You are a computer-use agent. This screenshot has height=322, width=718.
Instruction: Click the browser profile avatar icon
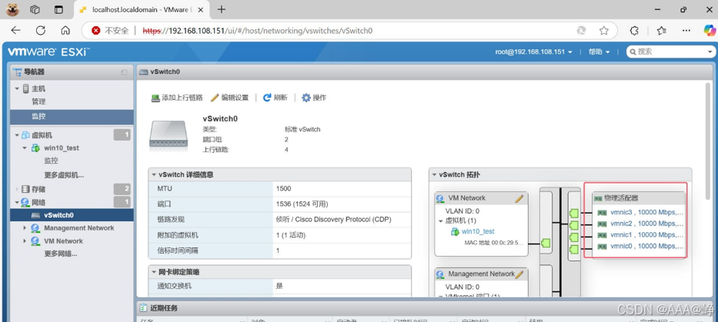[12, 9]
